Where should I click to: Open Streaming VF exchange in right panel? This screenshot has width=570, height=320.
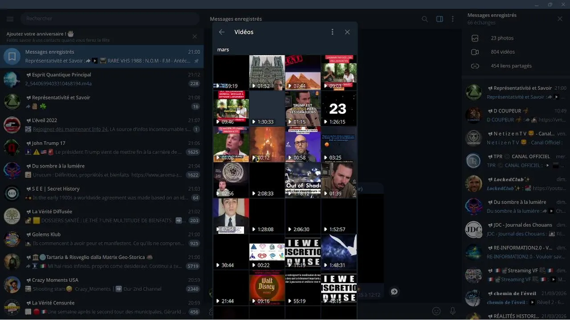pyautogui.click(x=516, y=275)
